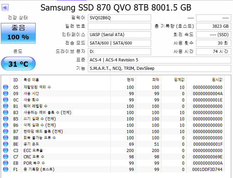
Task: Select row 쓰기 실패 수 (전체)
Action: [113, 119]
